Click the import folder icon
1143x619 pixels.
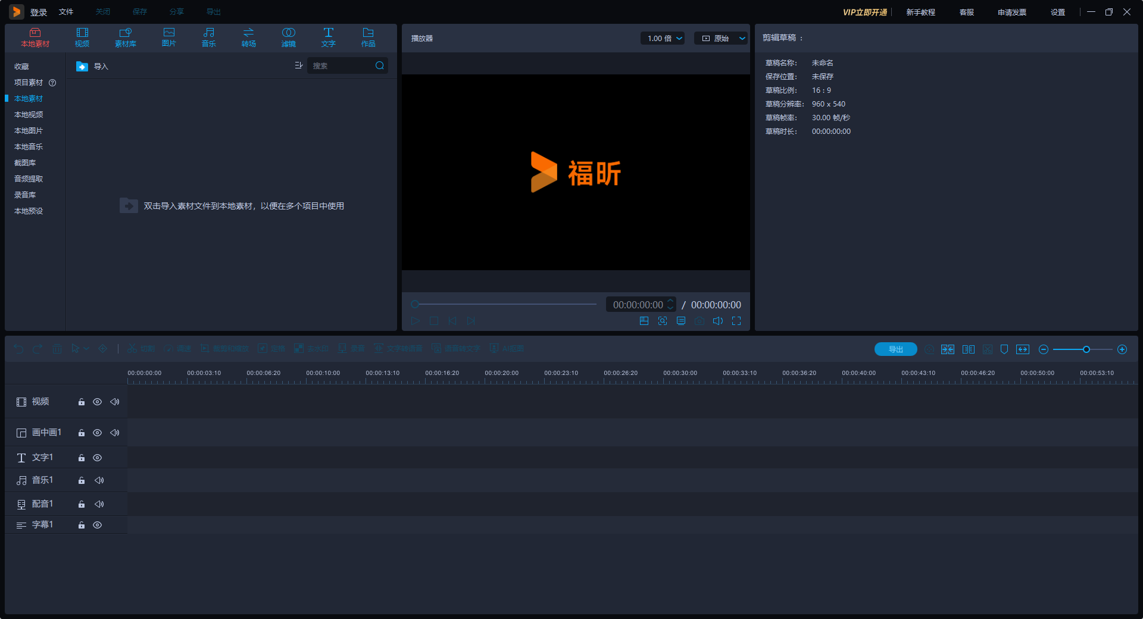(82, 67)
